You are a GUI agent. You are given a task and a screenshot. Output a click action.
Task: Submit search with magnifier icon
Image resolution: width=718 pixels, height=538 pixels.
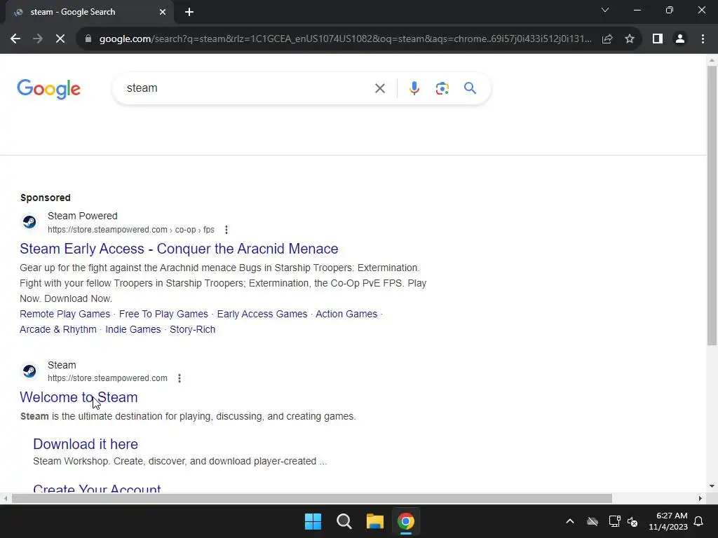470,88
